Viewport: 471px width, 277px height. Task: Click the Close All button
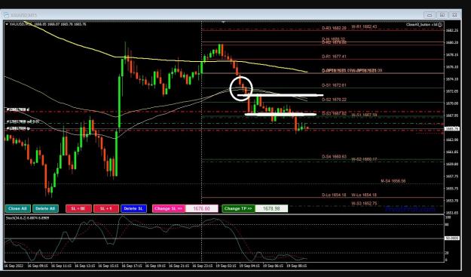tap(18, 208)
